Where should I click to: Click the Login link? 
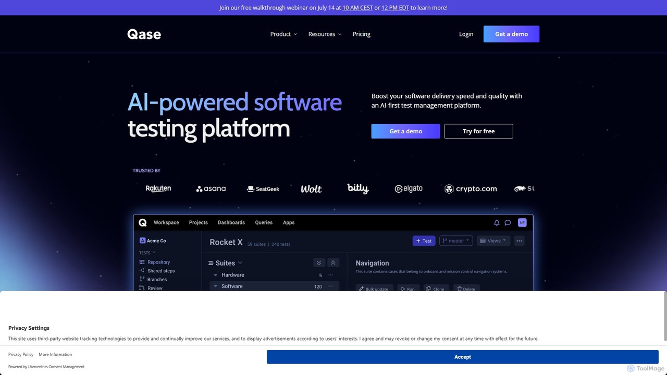(x=466, y=34)
